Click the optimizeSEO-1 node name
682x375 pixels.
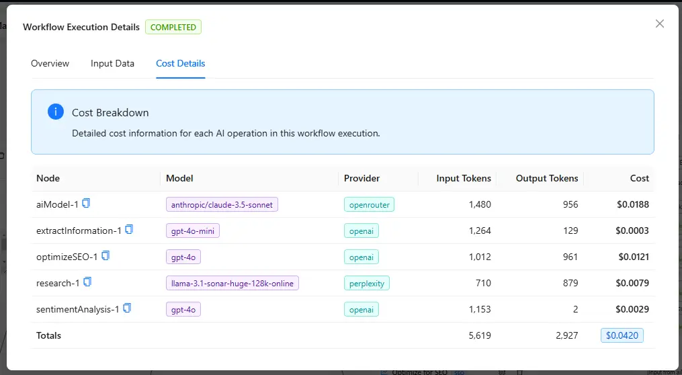pos(67,257)
